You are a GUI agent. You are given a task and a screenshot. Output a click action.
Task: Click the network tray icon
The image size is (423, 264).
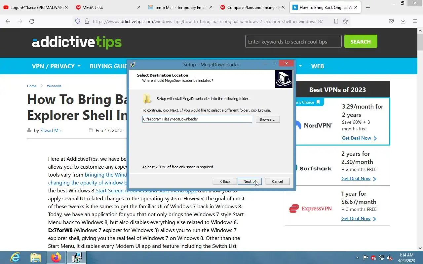click(382, 258)
